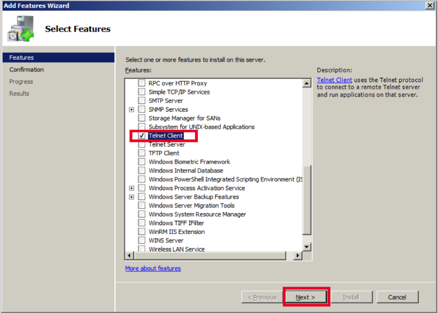Tick Windows PowerShell Integrated Scripting Environment checkbox
Screen dimensions: 438x313
point(142,179)
